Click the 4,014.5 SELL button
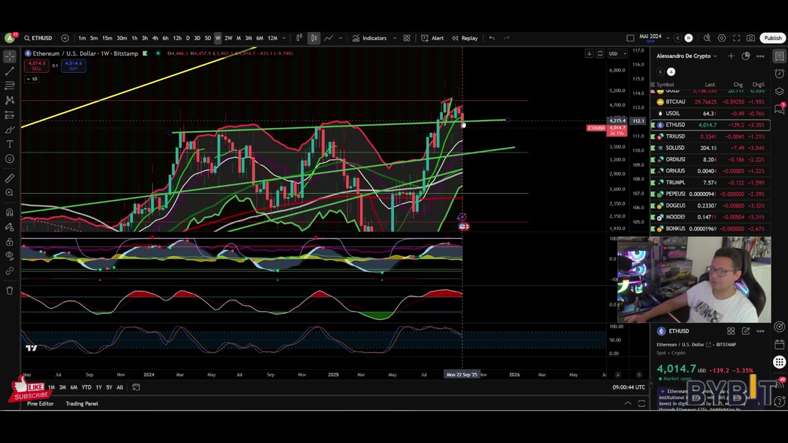 pyautogui.click(x=36, y=65)
